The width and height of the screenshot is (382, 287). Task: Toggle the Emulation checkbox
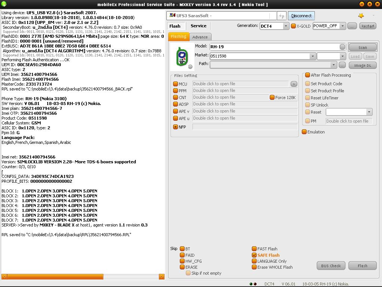(x=304, y=132)
